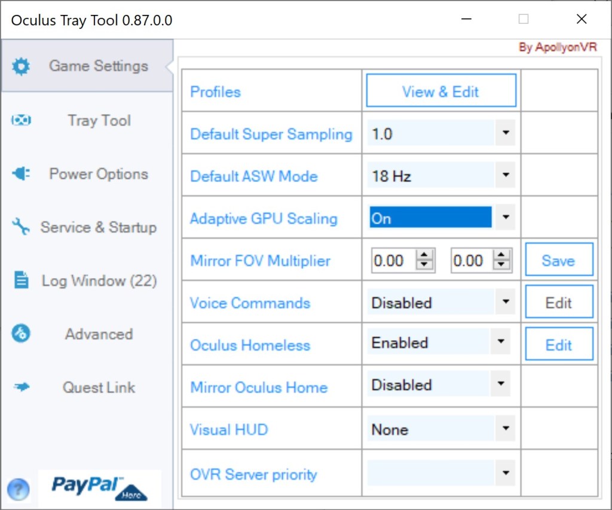Click the Power Options plug icon
612x510 pixels.
21,174
